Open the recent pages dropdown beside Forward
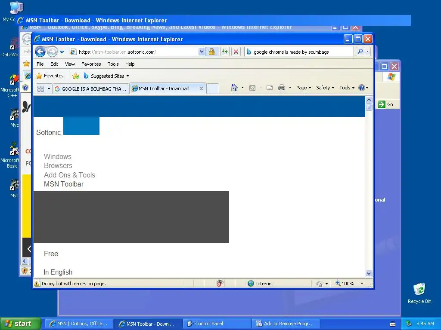Screen dimensions: 441x330 [x=62, y=52]
